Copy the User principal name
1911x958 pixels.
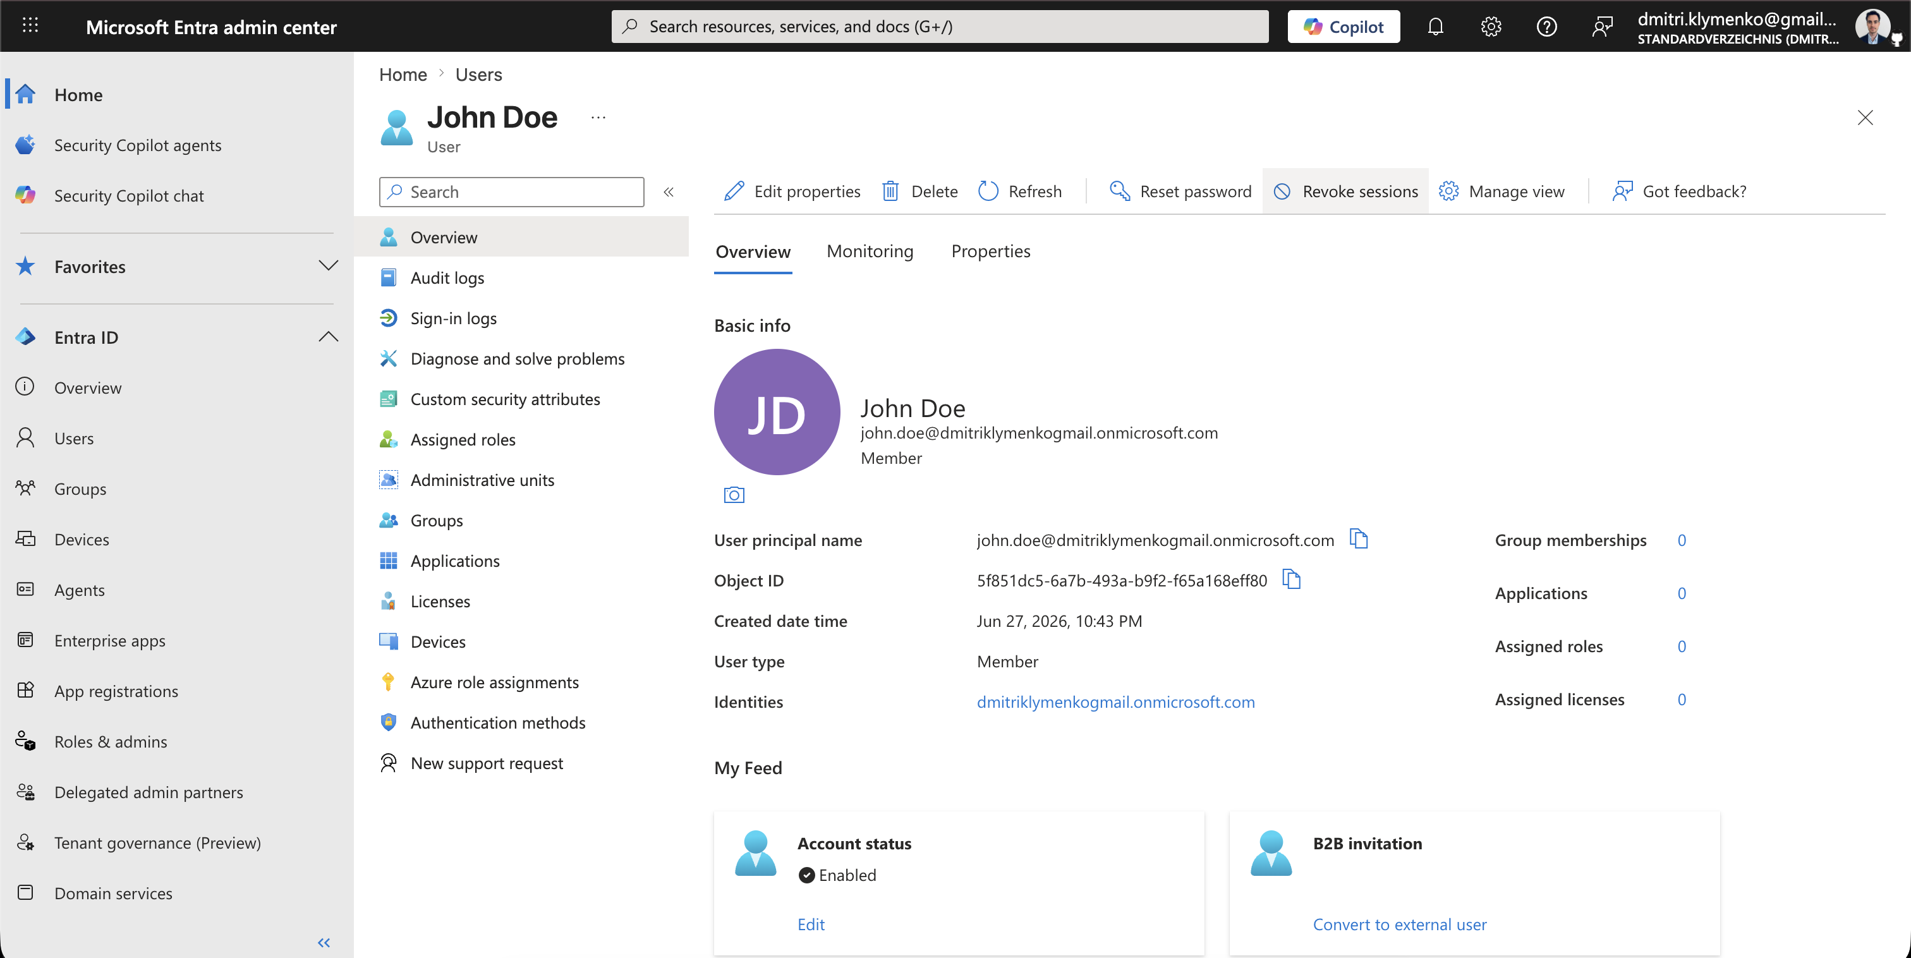click(x=1358, y=539)
